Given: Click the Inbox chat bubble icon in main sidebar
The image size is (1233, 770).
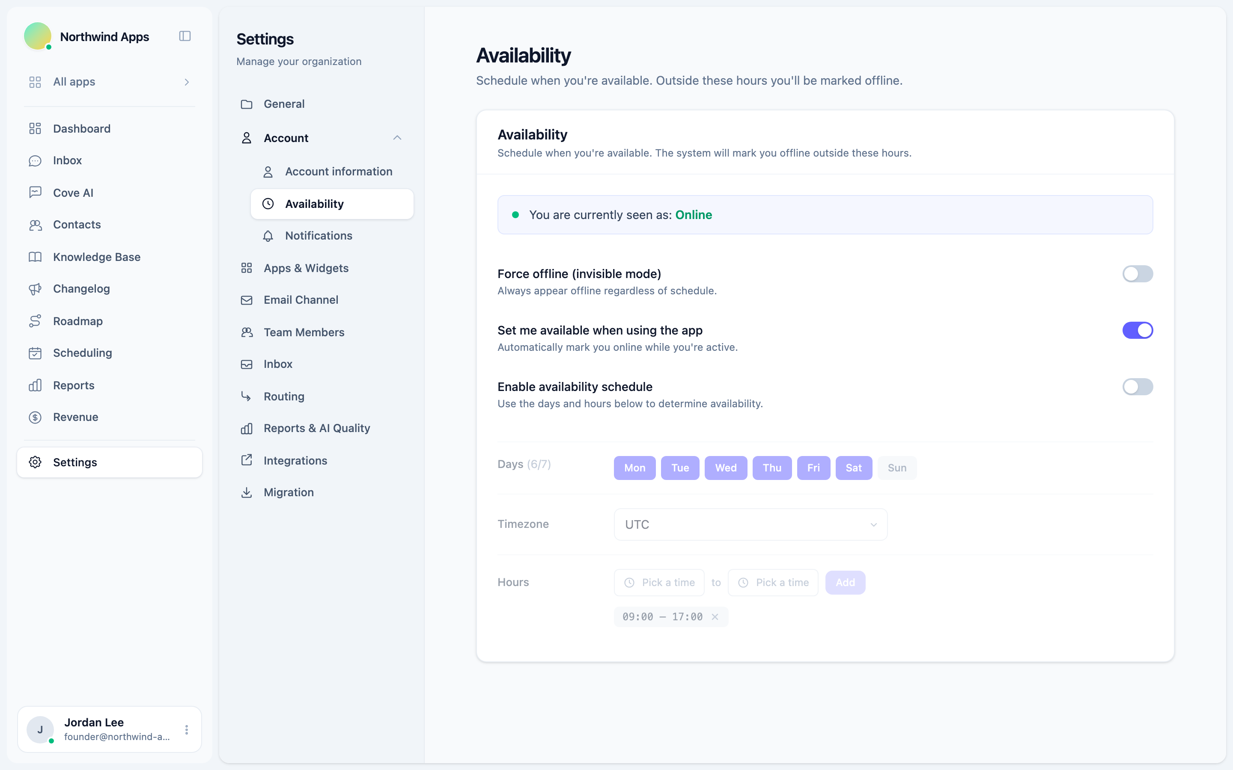Looking at the screenshot, I should point(35,160).
